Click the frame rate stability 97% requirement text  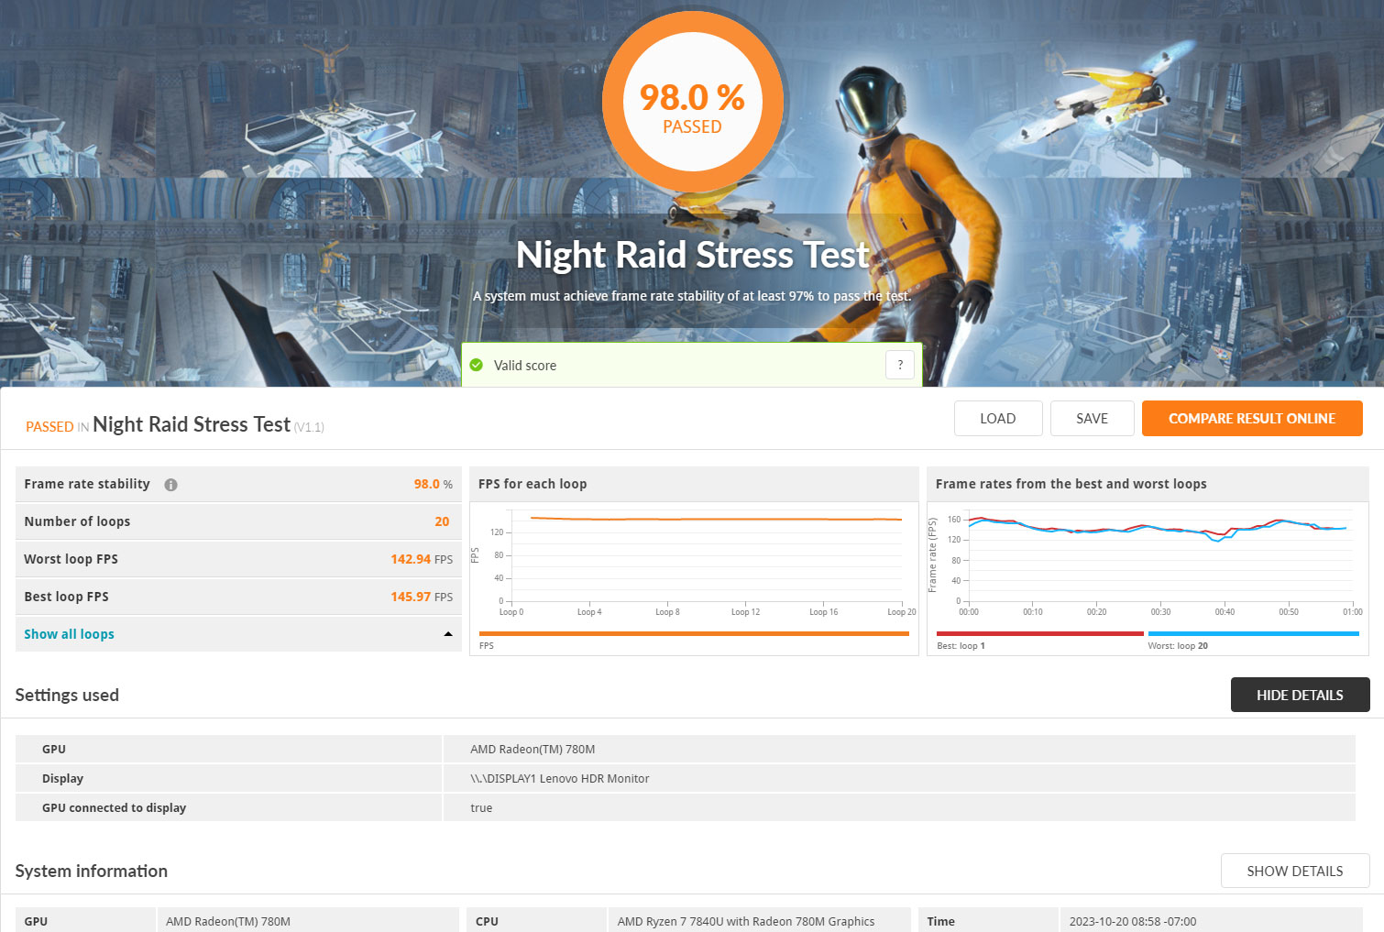pyautogui.click(x=692, y=296)
